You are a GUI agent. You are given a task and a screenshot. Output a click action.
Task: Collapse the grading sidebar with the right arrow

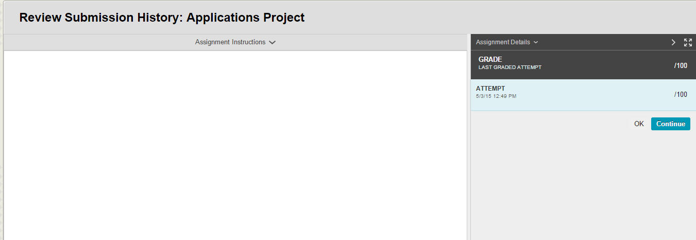673,42
